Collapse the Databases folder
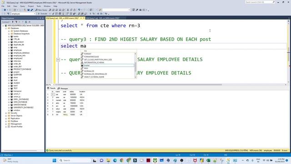The width and height of the screenshot is (291, 164). (x=6, y=28)
